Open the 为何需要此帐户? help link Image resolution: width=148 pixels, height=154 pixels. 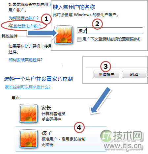click(24, 18)
